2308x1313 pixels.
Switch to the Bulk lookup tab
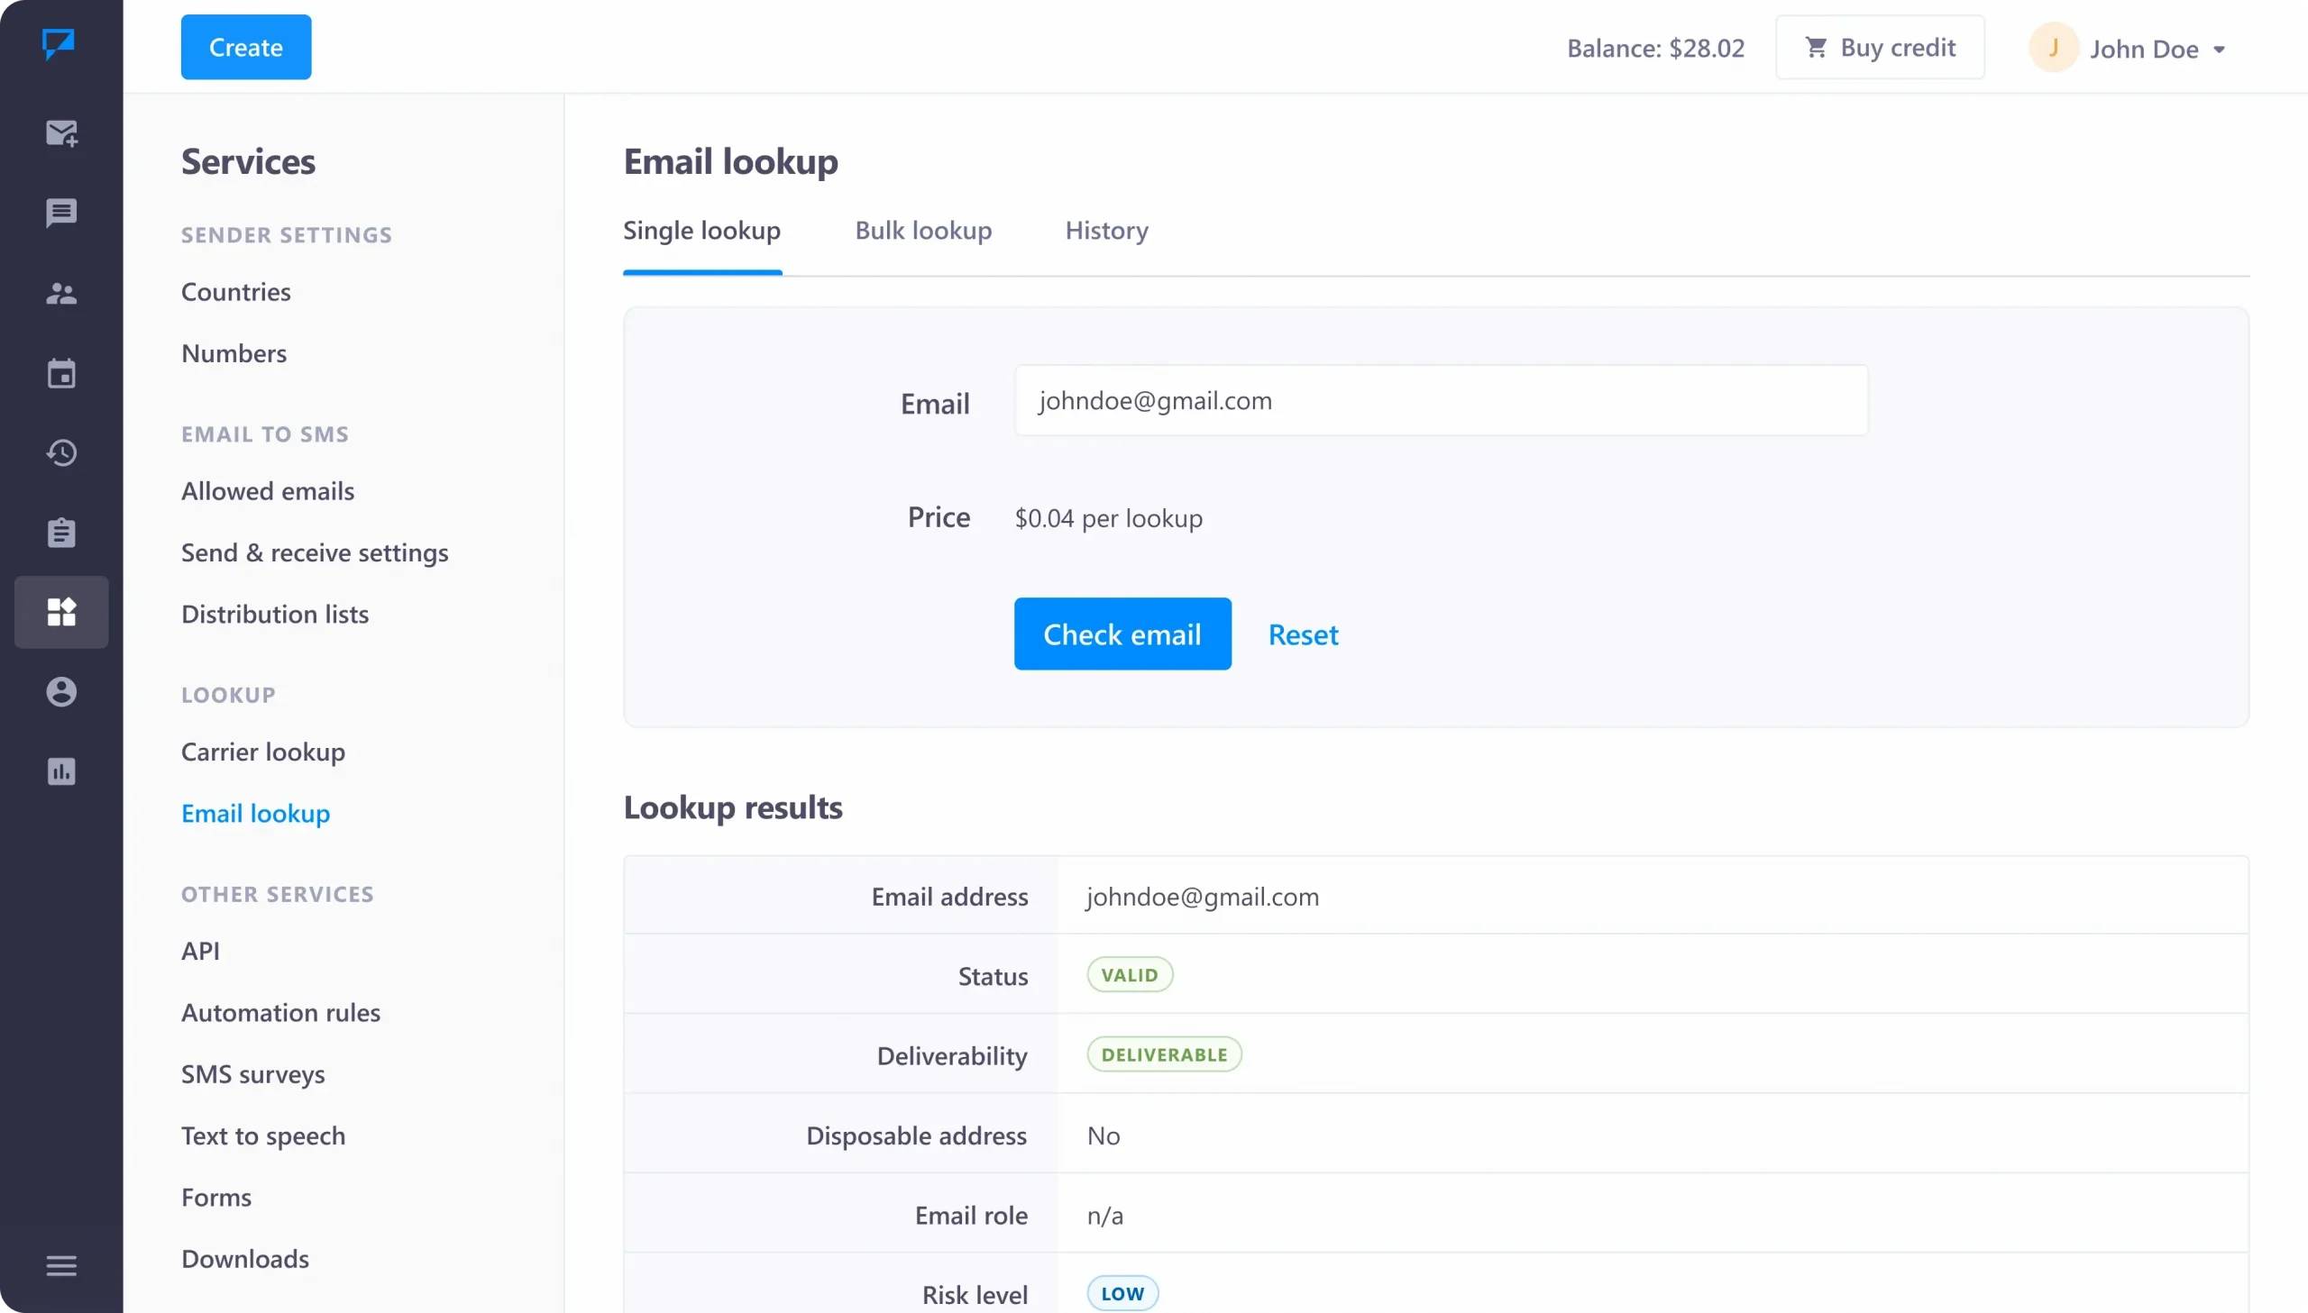pyautogui.click(x=922, y=230)
